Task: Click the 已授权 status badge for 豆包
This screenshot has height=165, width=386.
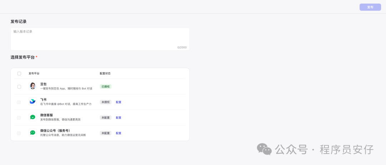Action: tap(105, 87)
